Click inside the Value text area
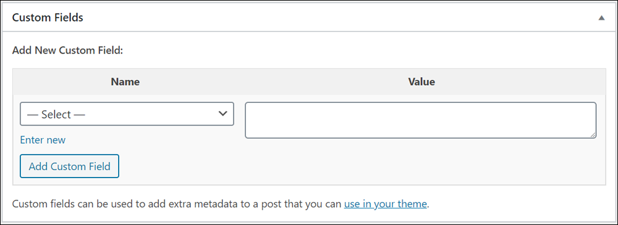The width and height of the screenshot is (618, 225). click(420, 120)
